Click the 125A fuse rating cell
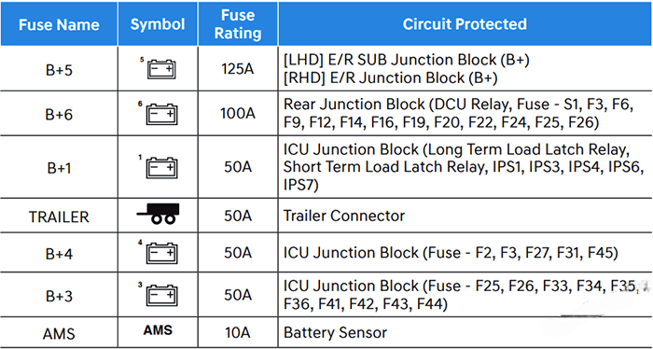653x349 pixels. [238, 69]
